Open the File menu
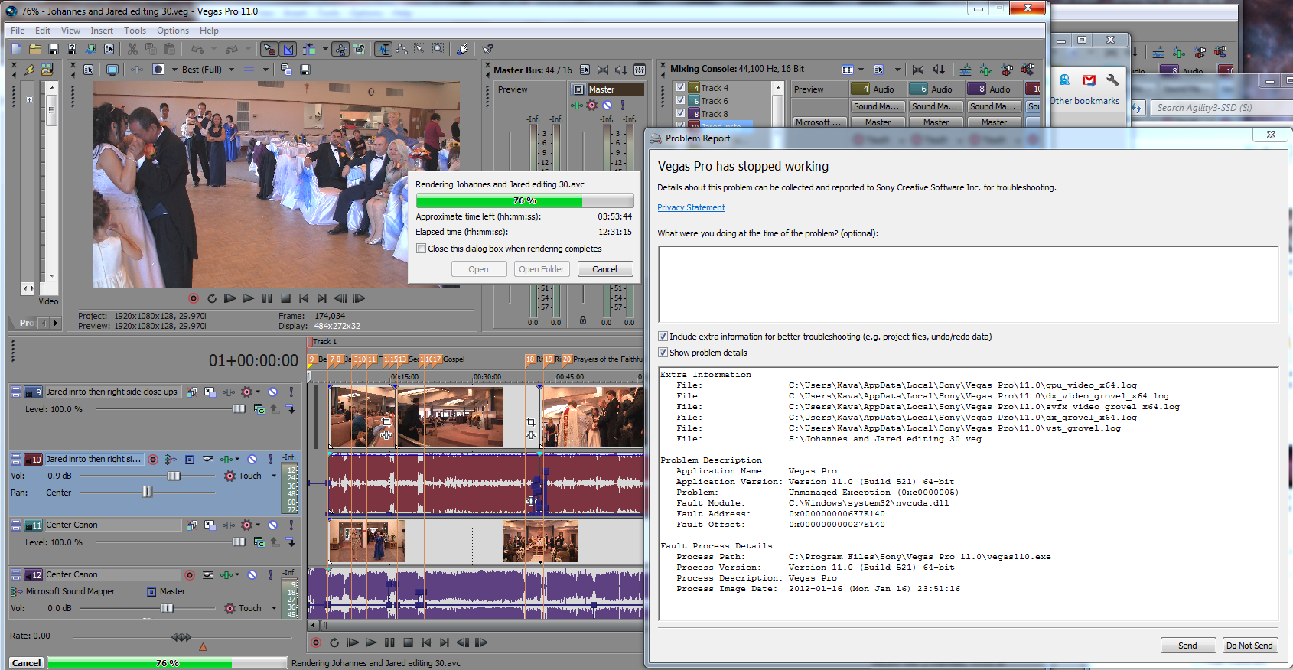 [18, 31]
